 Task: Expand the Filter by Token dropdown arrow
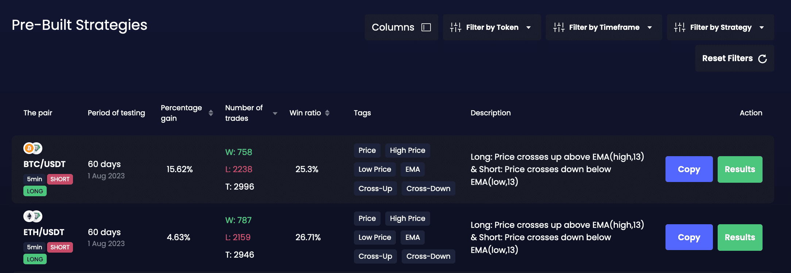[x=528, y=27]
